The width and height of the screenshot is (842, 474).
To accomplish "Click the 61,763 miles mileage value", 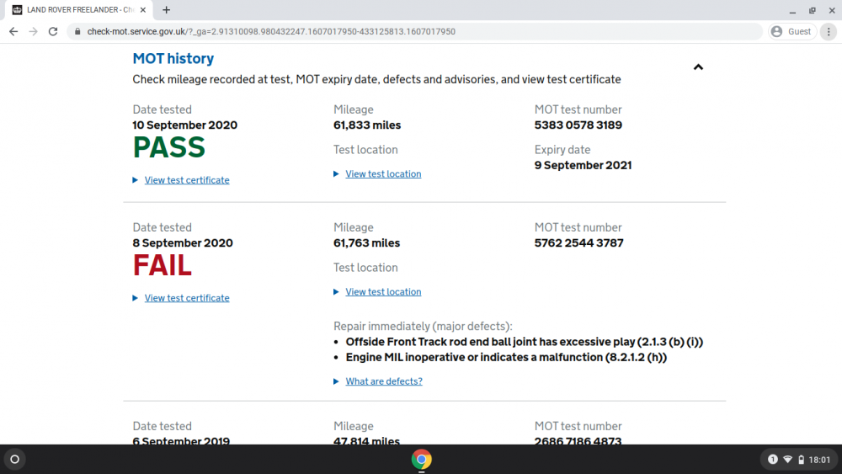I will (x=366, y=243).
